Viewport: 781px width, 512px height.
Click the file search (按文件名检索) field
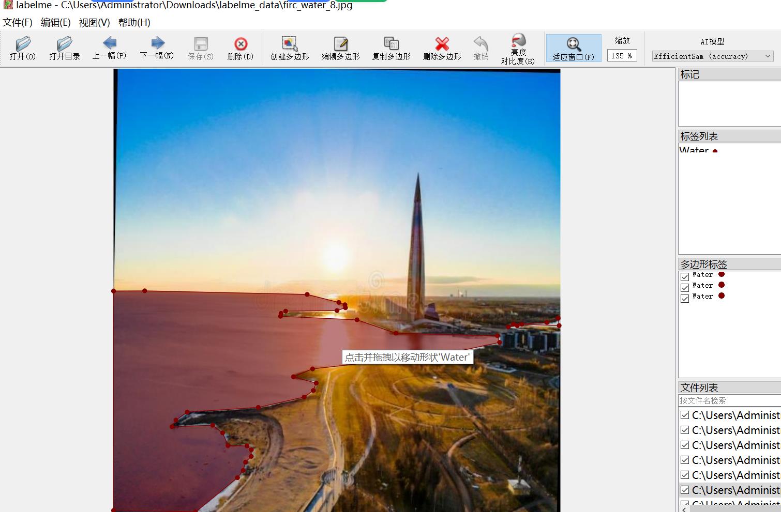coord(728,400)
